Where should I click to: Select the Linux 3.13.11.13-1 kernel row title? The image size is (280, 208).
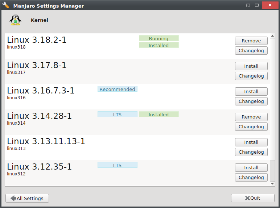pyautogui.click(x=46, y=141)
